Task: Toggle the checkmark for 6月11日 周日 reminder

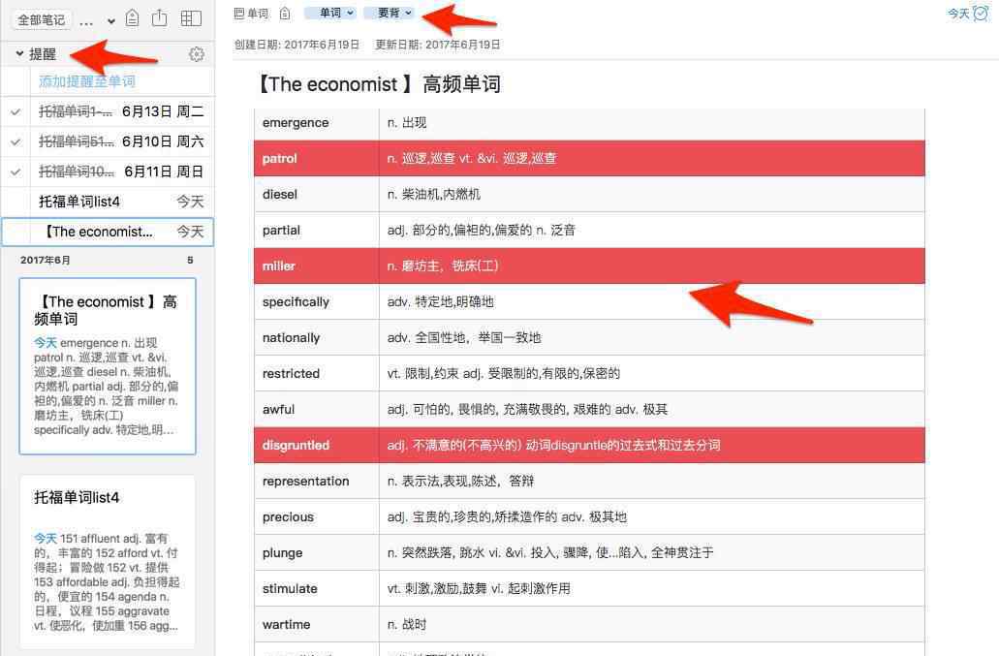Action: (16, 172)
